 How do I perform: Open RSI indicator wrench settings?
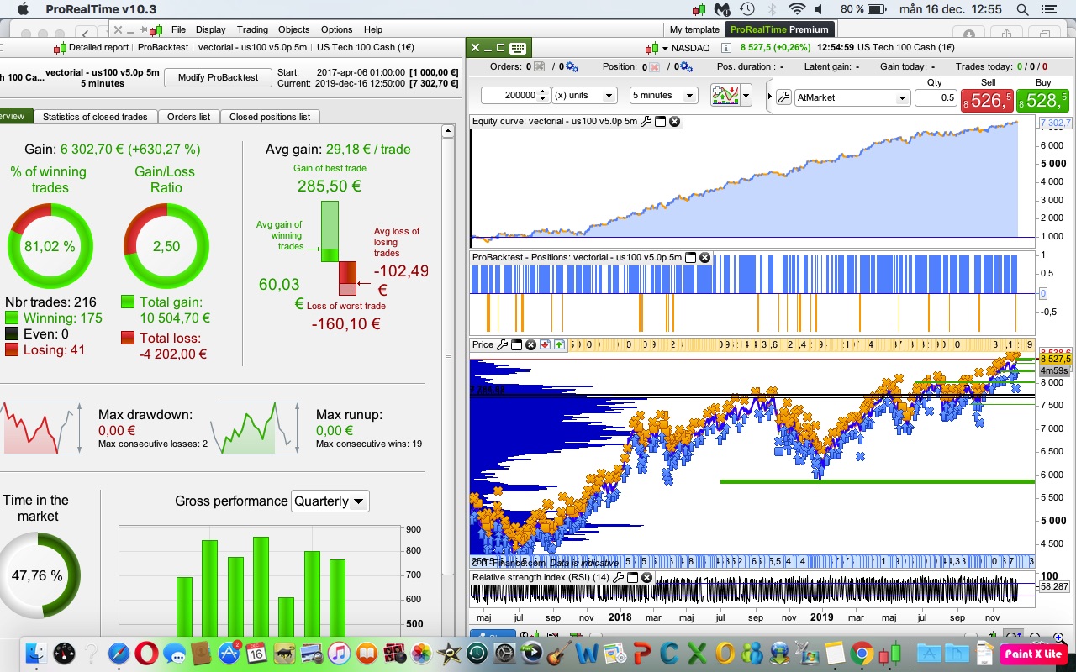coord(618,578)
